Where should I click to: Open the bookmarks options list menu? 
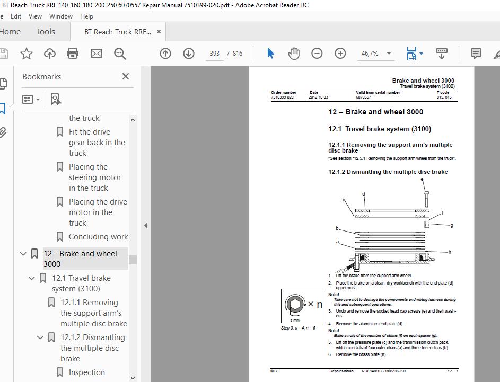pyautogui.click(x=31, y=100)
